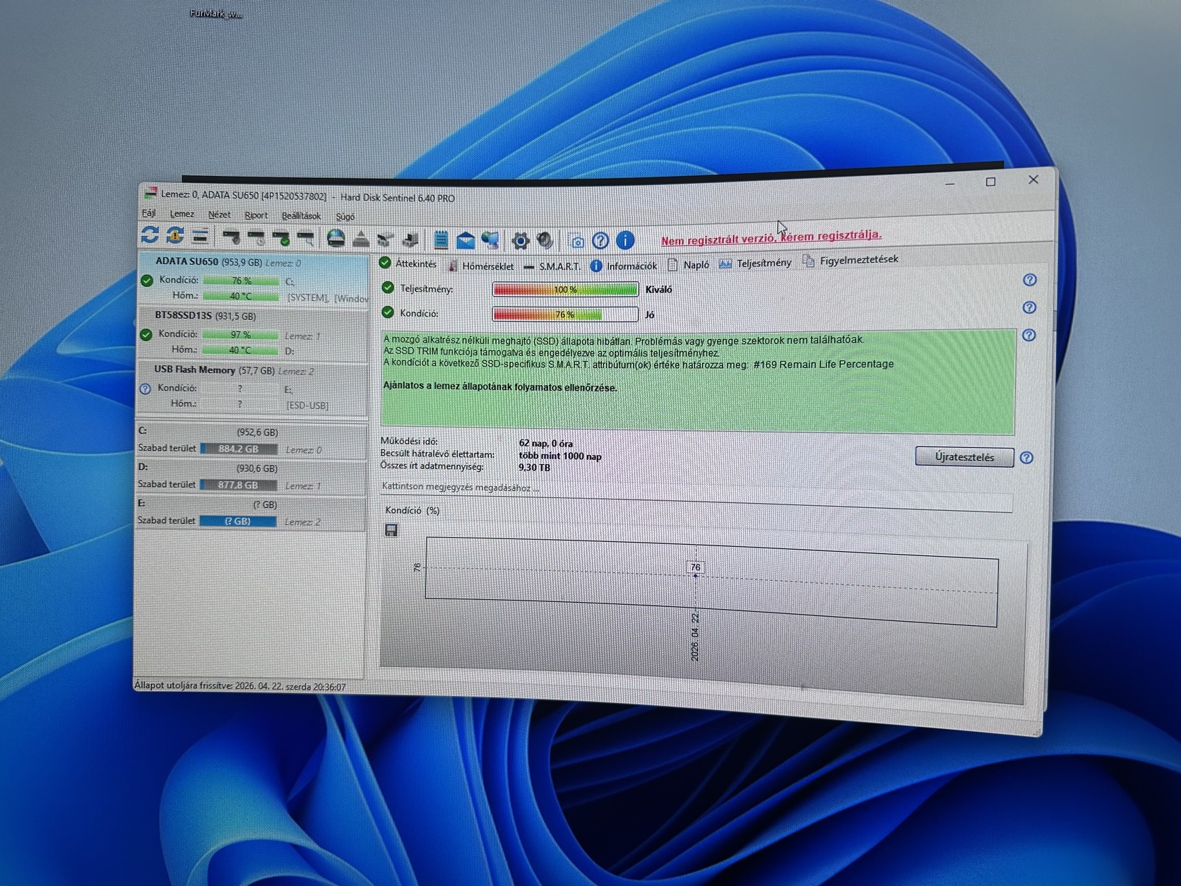Image resolution: width=1181 pixels, height=886 pixels.
Task: Click the D: free space bar showing 877,8 GB
Action: tap(238, 485)
